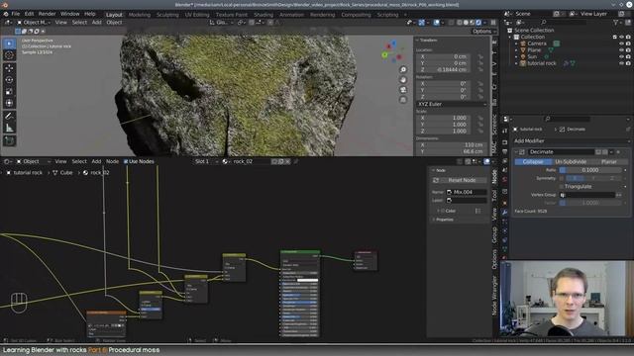Toggle the Triangulate checkbox in Decimate modifier

point(562,187)
